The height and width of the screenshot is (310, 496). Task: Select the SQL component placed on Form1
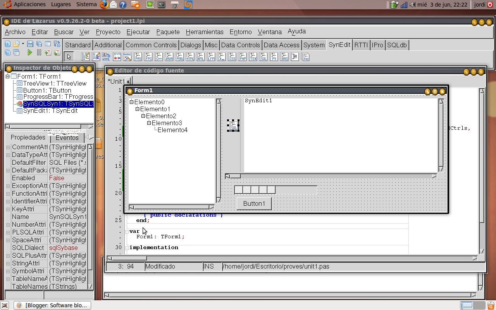(x=233, y=125)
